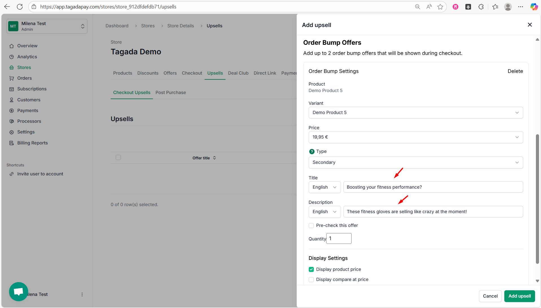
Task: Click the panel scrollbar thumb
Action: point(537,199)
